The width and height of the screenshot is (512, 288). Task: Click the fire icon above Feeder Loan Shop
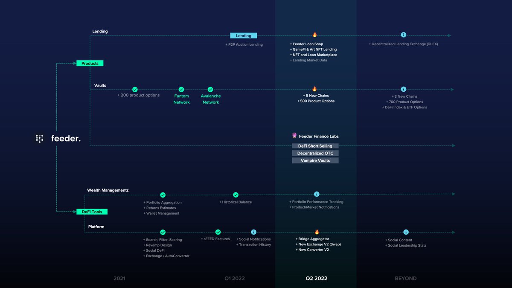[x=315, y=35]
